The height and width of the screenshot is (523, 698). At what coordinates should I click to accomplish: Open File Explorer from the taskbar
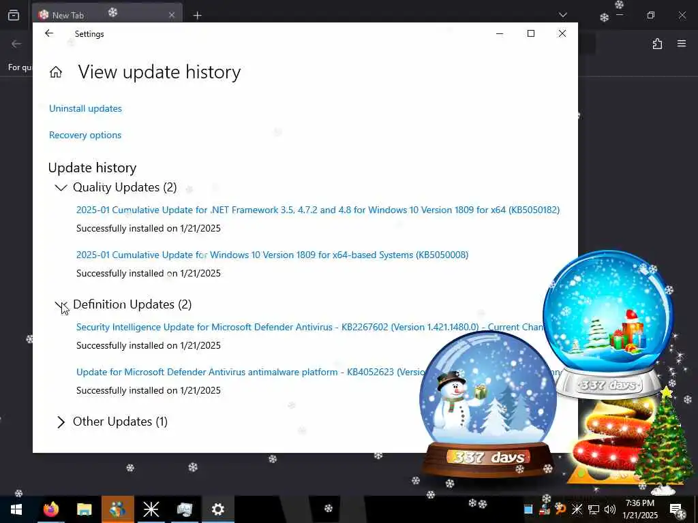[x=84, y=509]
